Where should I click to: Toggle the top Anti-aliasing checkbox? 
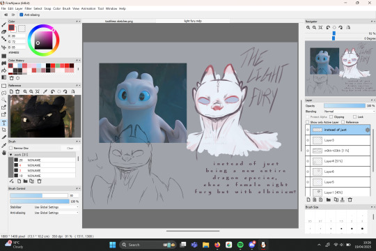point(22,15)
